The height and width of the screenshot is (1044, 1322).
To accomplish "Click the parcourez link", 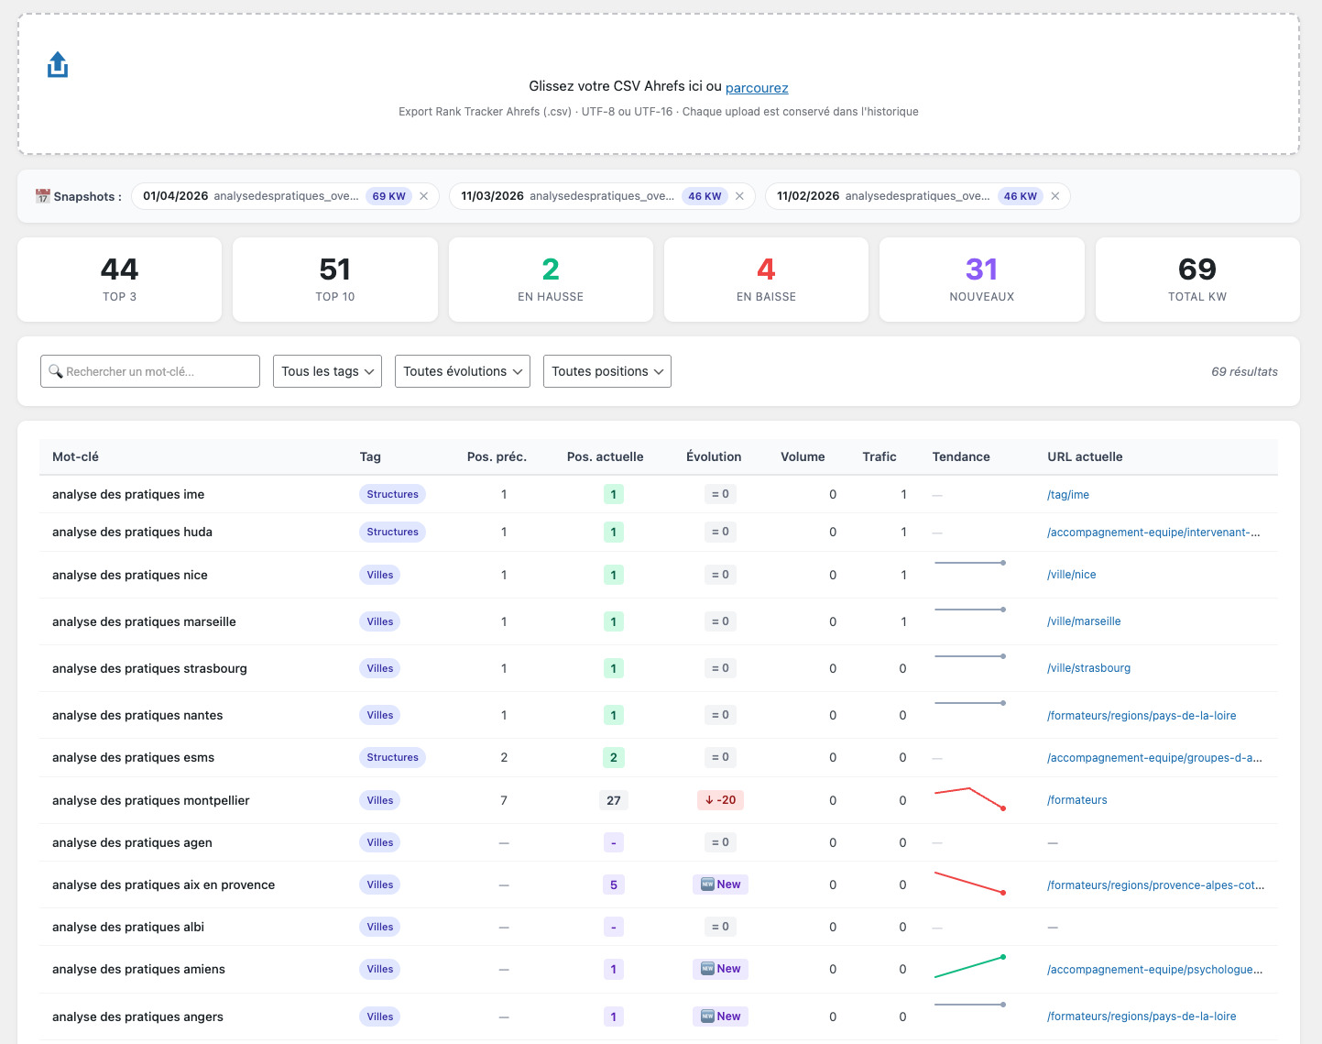I will [757, 88].
